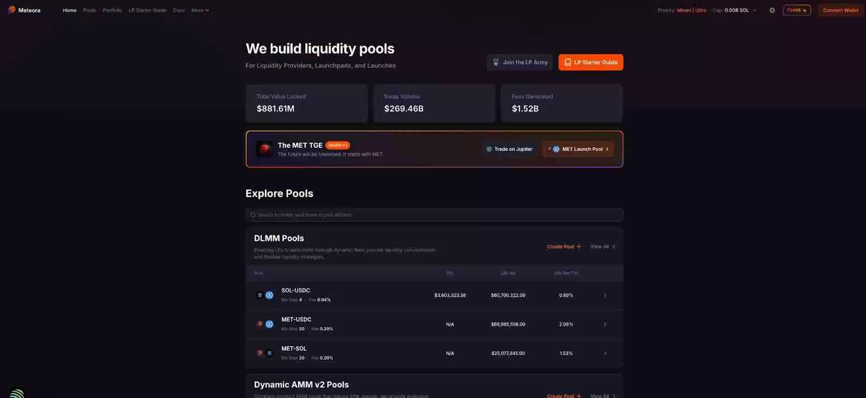Open the priority fee cap dropdown

[755, 10]
